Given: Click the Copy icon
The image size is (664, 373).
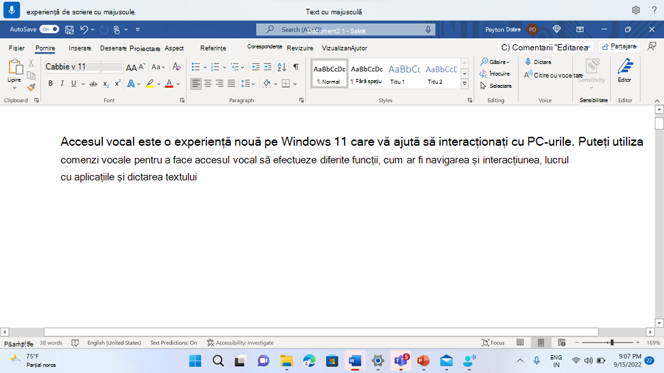Looking at the screenshot, I should (x=31, y=76).
